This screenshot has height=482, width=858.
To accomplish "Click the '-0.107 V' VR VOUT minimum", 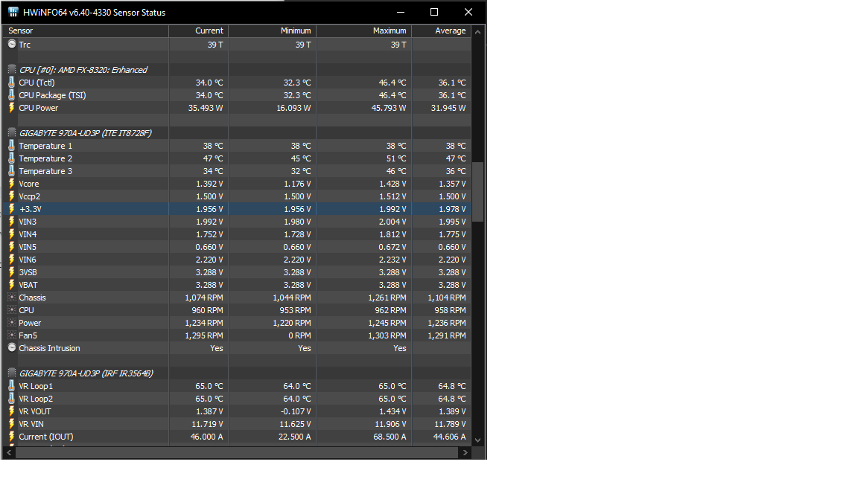I will pyautogui.click(x=296, y=411).
